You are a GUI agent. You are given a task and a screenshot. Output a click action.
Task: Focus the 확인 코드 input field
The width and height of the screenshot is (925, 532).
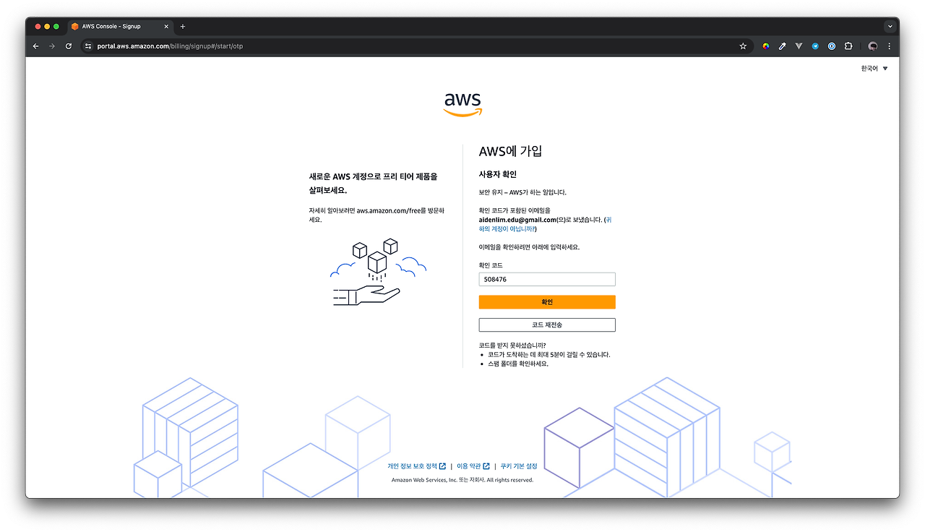[547, 279]
